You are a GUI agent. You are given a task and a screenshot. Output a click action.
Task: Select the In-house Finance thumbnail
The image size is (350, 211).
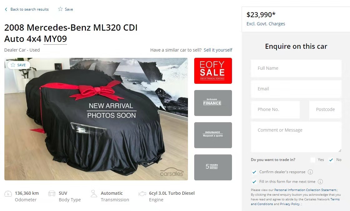(x=213, y=103)
